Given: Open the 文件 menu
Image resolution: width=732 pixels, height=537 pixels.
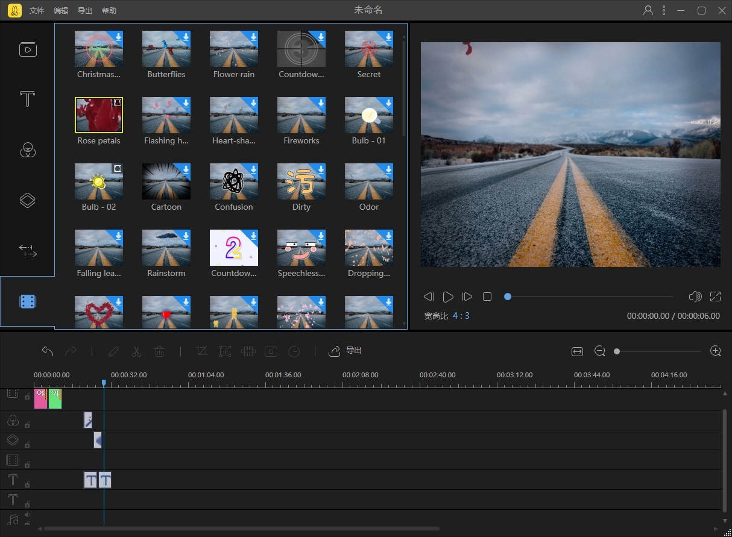Looking at the screenshot, I should 37,11.
